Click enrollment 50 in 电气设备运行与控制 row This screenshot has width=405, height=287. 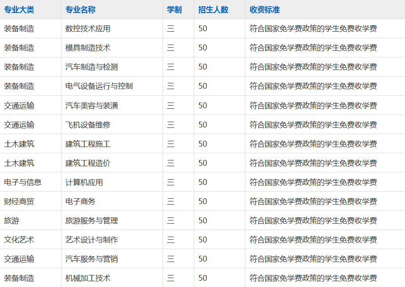(203, 86)
